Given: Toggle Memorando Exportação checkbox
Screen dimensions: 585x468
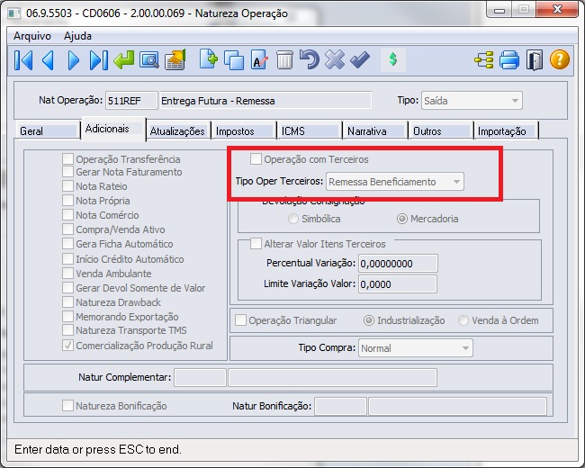Looking at the screenshot, I should point(67,316).
